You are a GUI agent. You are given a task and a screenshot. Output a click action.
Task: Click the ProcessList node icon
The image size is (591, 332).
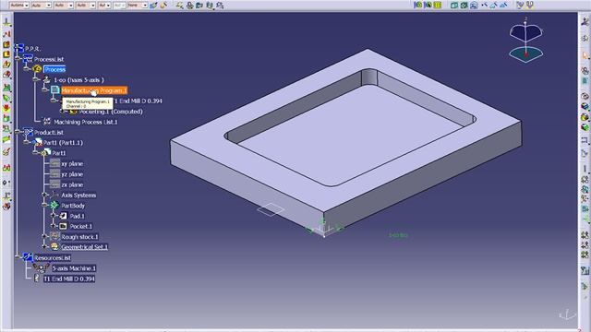(29, 59)
